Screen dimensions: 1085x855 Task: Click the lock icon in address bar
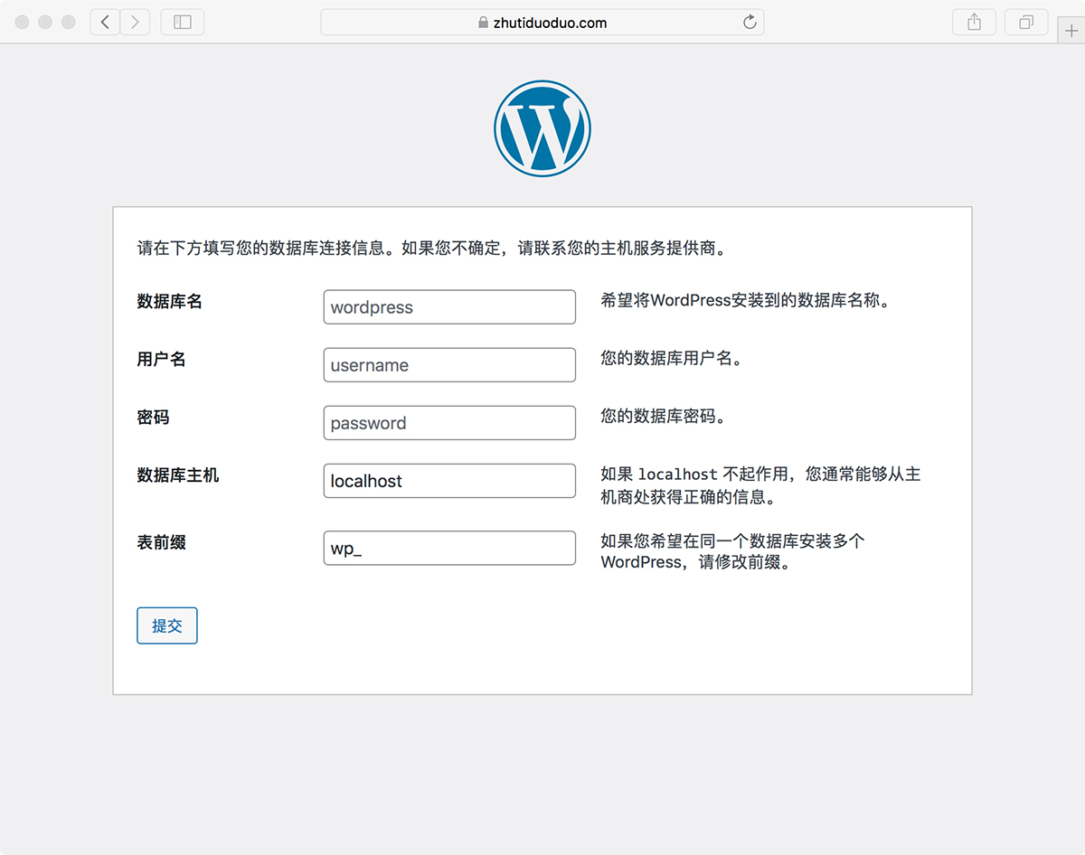coord(483,23)
